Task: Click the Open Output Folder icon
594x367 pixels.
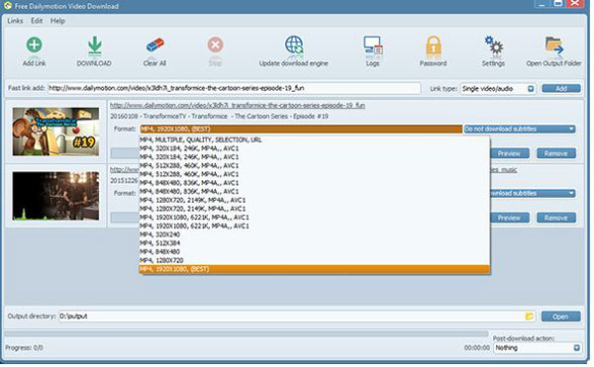Action: [x=553, y=46]
